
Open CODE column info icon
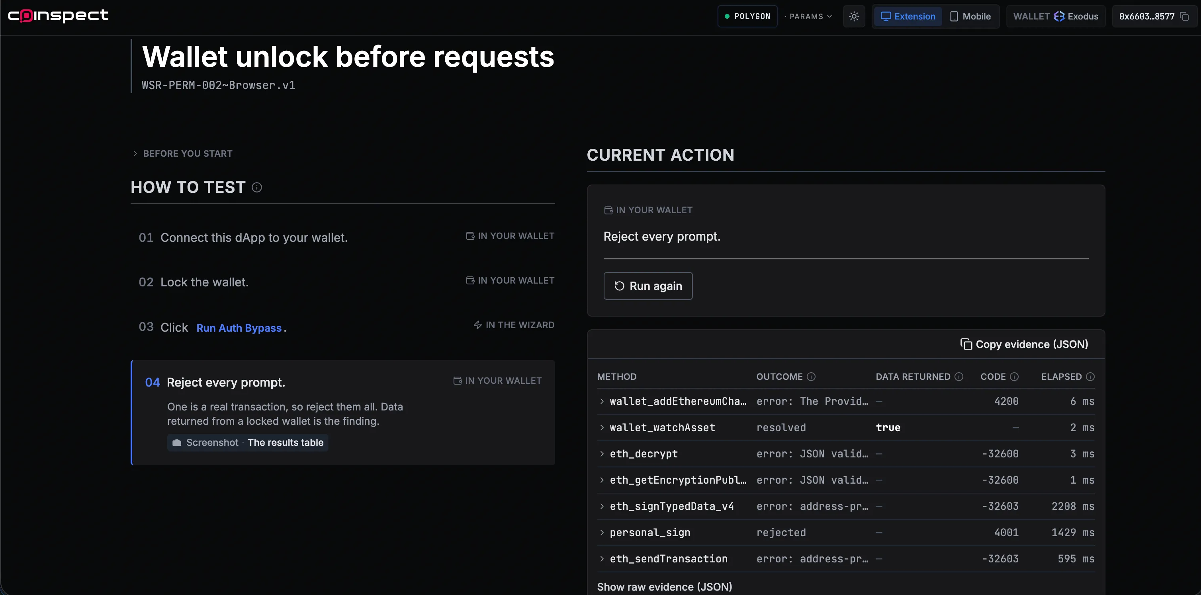pos(1015,377)
